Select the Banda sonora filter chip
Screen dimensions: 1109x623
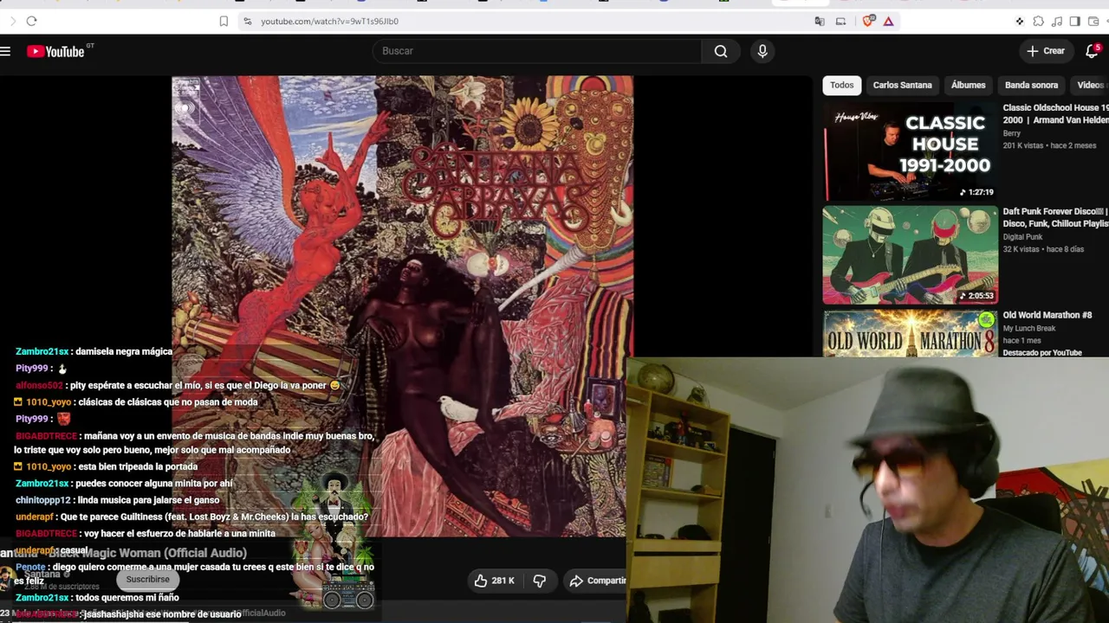pos(1031,85)
